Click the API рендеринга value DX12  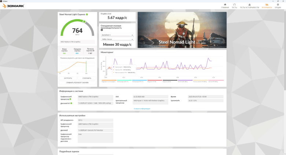click(x=95, y=120)
